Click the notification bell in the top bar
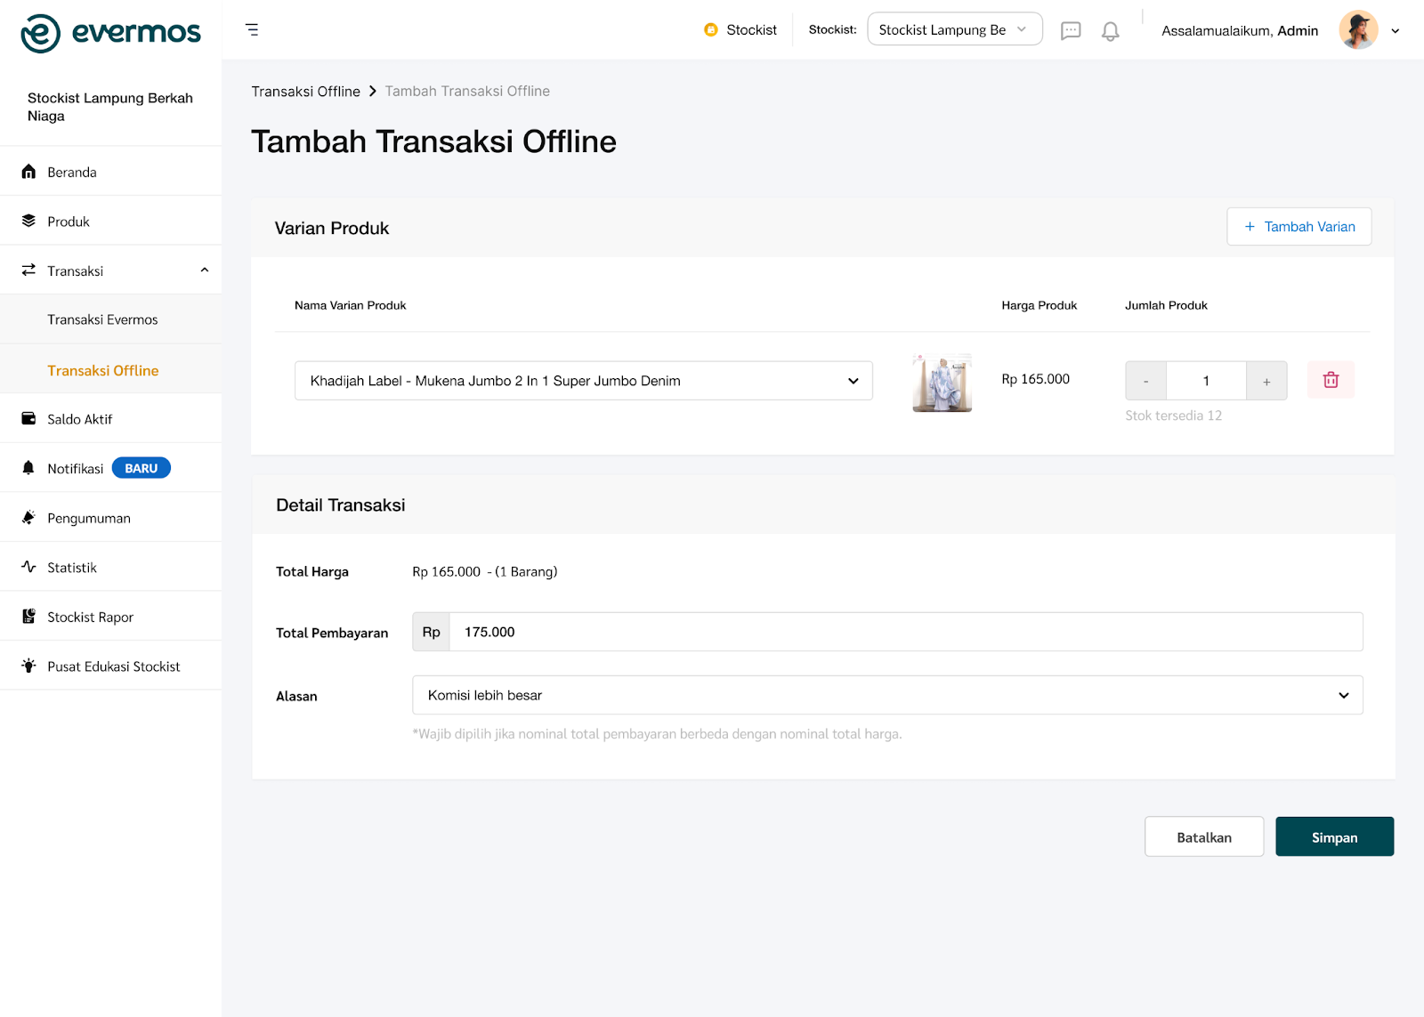The height and width of the screenshot is (1017, 1424). (1109, 29)
